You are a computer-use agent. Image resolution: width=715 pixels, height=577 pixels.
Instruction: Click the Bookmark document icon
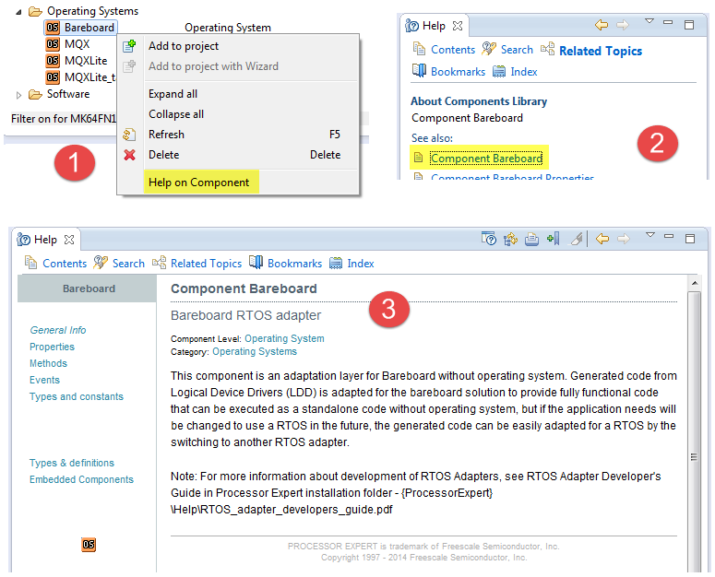(x=554, y=238)
